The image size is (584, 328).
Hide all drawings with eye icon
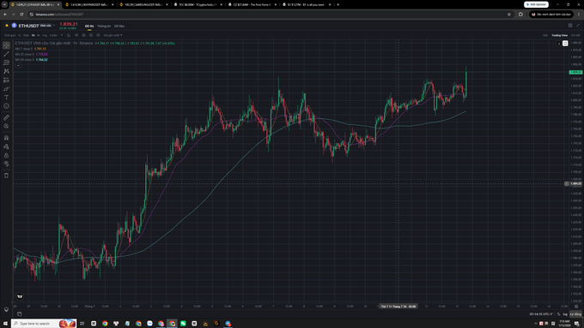click(6, 164)
